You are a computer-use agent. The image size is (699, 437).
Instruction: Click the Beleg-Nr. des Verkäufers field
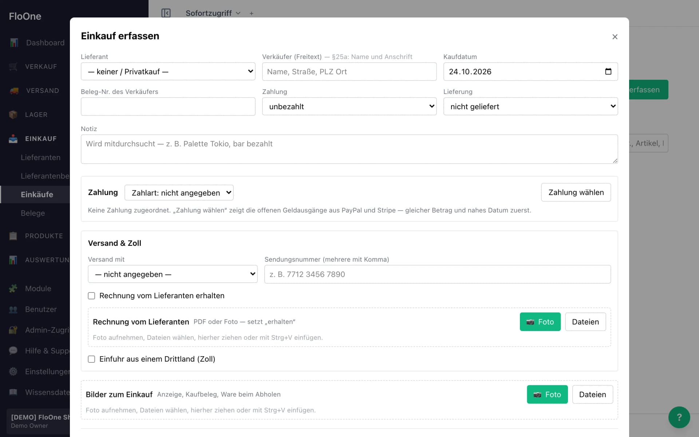[x=168, y=106]
